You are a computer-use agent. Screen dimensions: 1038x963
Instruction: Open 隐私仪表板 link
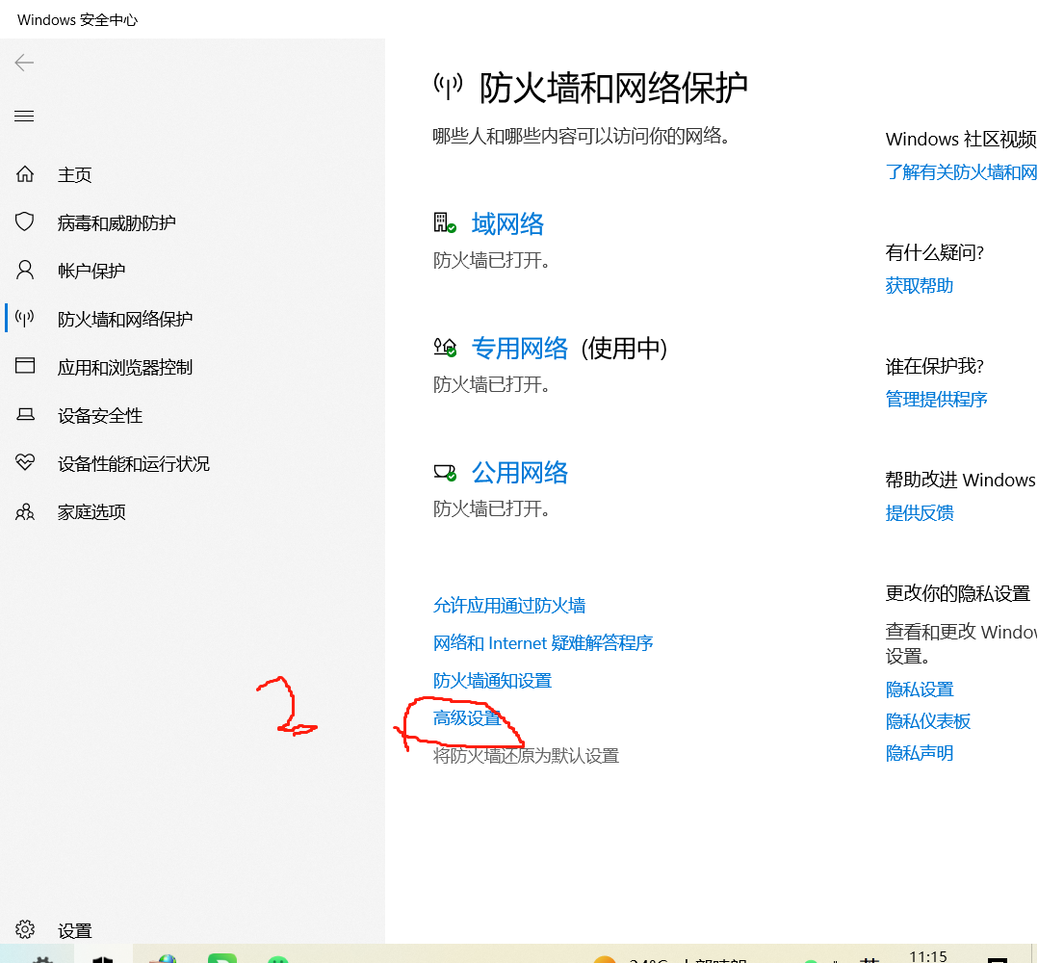click(x=928, y=721)
